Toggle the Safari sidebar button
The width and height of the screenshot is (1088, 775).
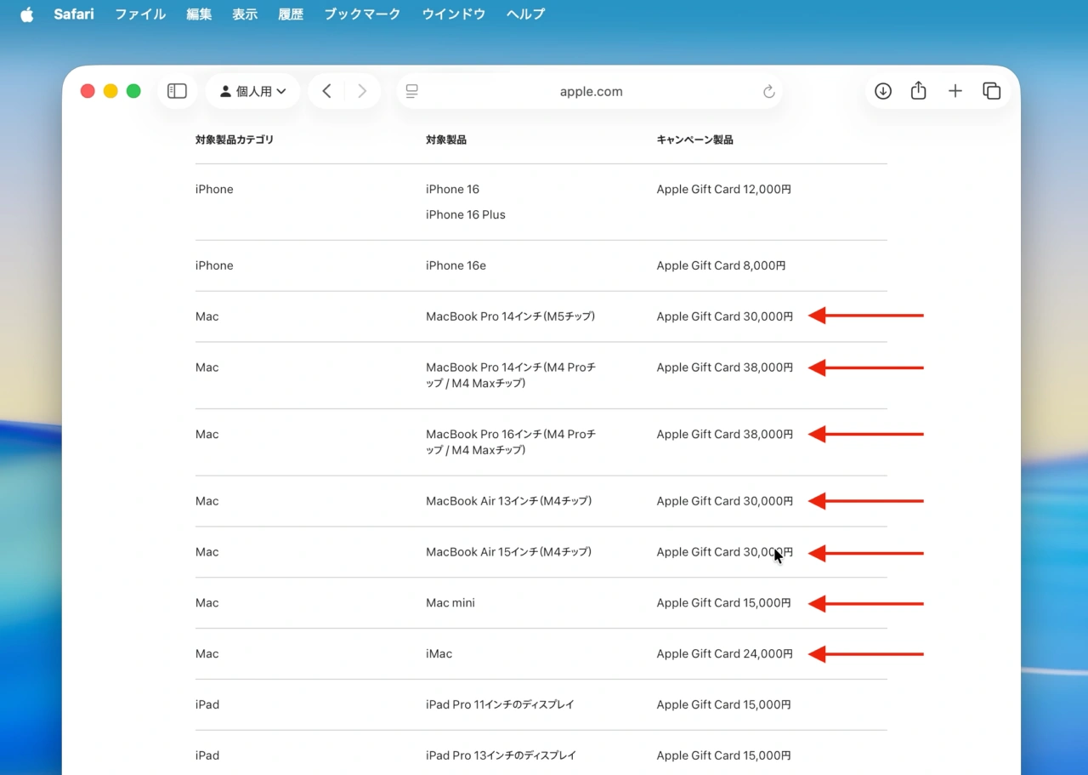click(x=177, y=91)
